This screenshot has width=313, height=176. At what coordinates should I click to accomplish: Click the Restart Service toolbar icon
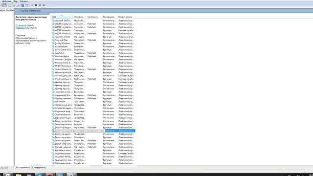(x=44, y=5)
